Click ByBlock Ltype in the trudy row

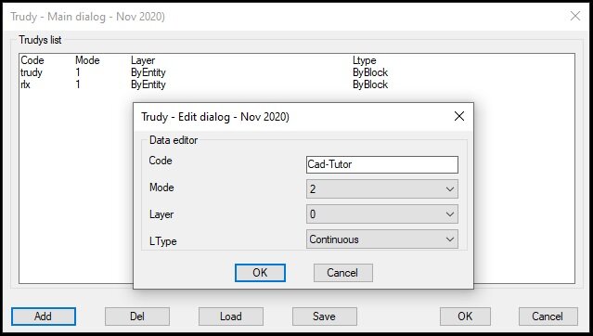(x=370, y=72)
